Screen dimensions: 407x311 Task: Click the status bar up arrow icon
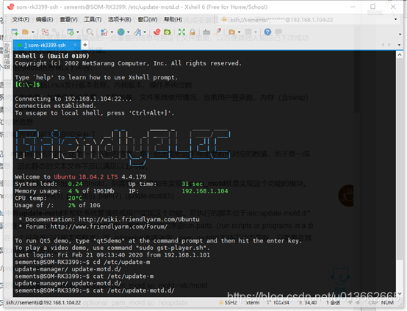(350, 302)
